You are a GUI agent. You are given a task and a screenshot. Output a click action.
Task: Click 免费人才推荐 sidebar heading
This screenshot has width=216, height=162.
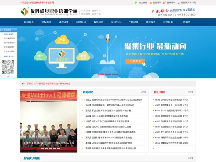(x=8, y=34)
